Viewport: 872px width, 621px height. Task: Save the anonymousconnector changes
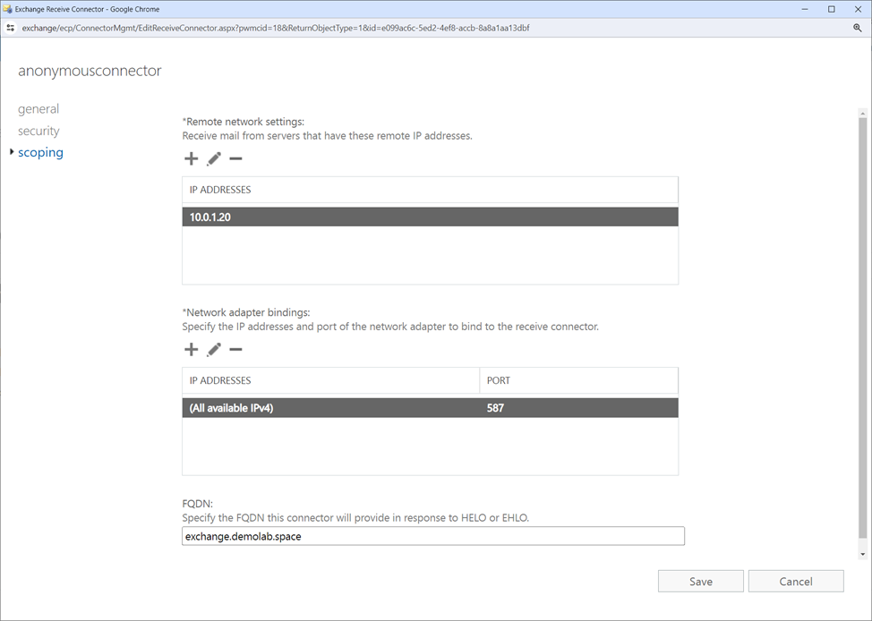(x=700, y=581)
